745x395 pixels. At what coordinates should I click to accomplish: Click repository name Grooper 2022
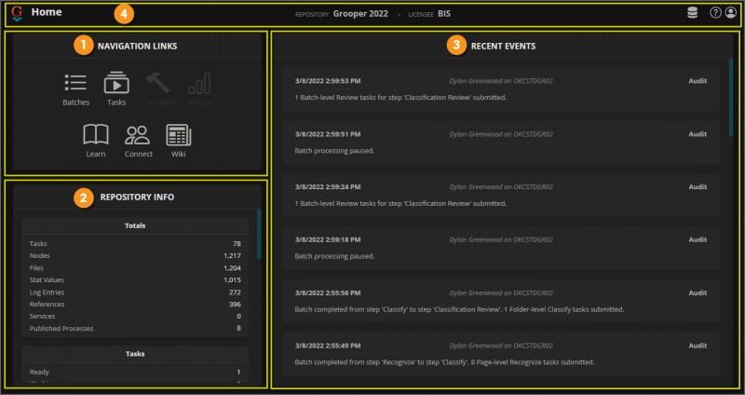tap(360, 14)
